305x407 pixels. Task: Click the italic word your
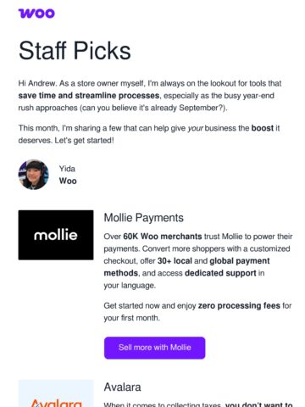(x=196, y=128)
